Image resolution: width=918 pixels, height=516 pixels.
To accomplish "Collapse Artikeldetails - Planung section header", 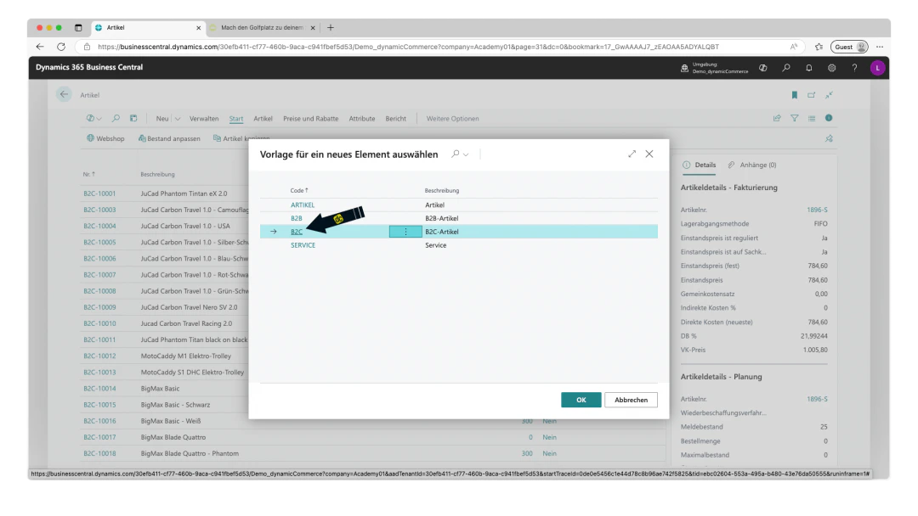I will coord(722,377).
